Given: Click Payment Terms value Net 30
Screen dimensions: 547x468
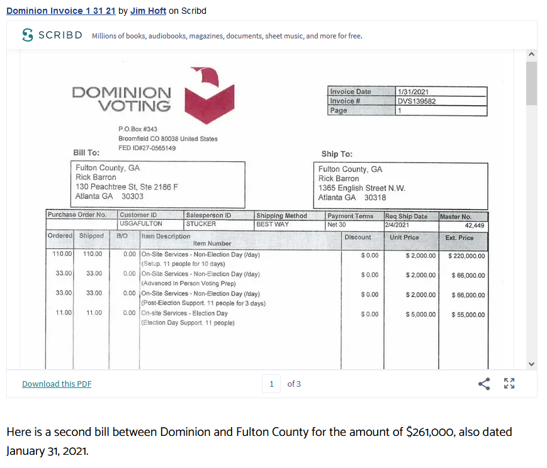Looking at the screenshot, I should click(337, 225).
